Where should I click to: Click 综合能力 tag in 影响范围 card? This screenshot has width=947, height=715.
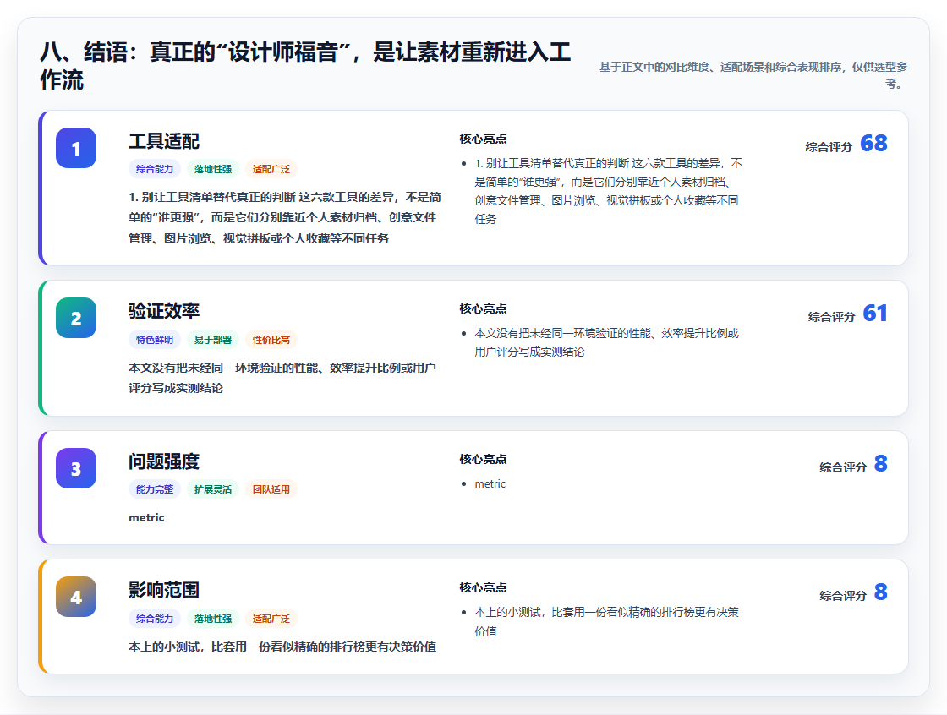click(x=155, y=619)
